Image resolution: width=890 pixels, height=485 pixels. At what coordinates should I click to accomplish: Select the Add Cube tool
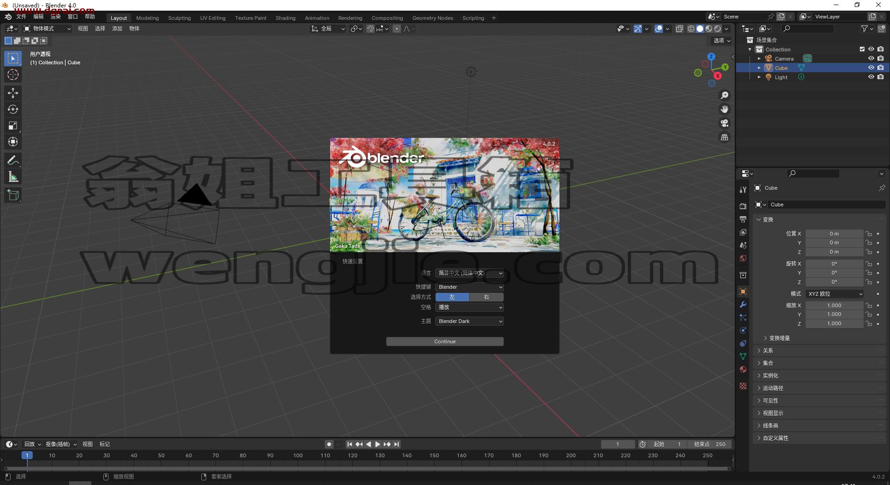pyautogui.click(x=13, y=195)
